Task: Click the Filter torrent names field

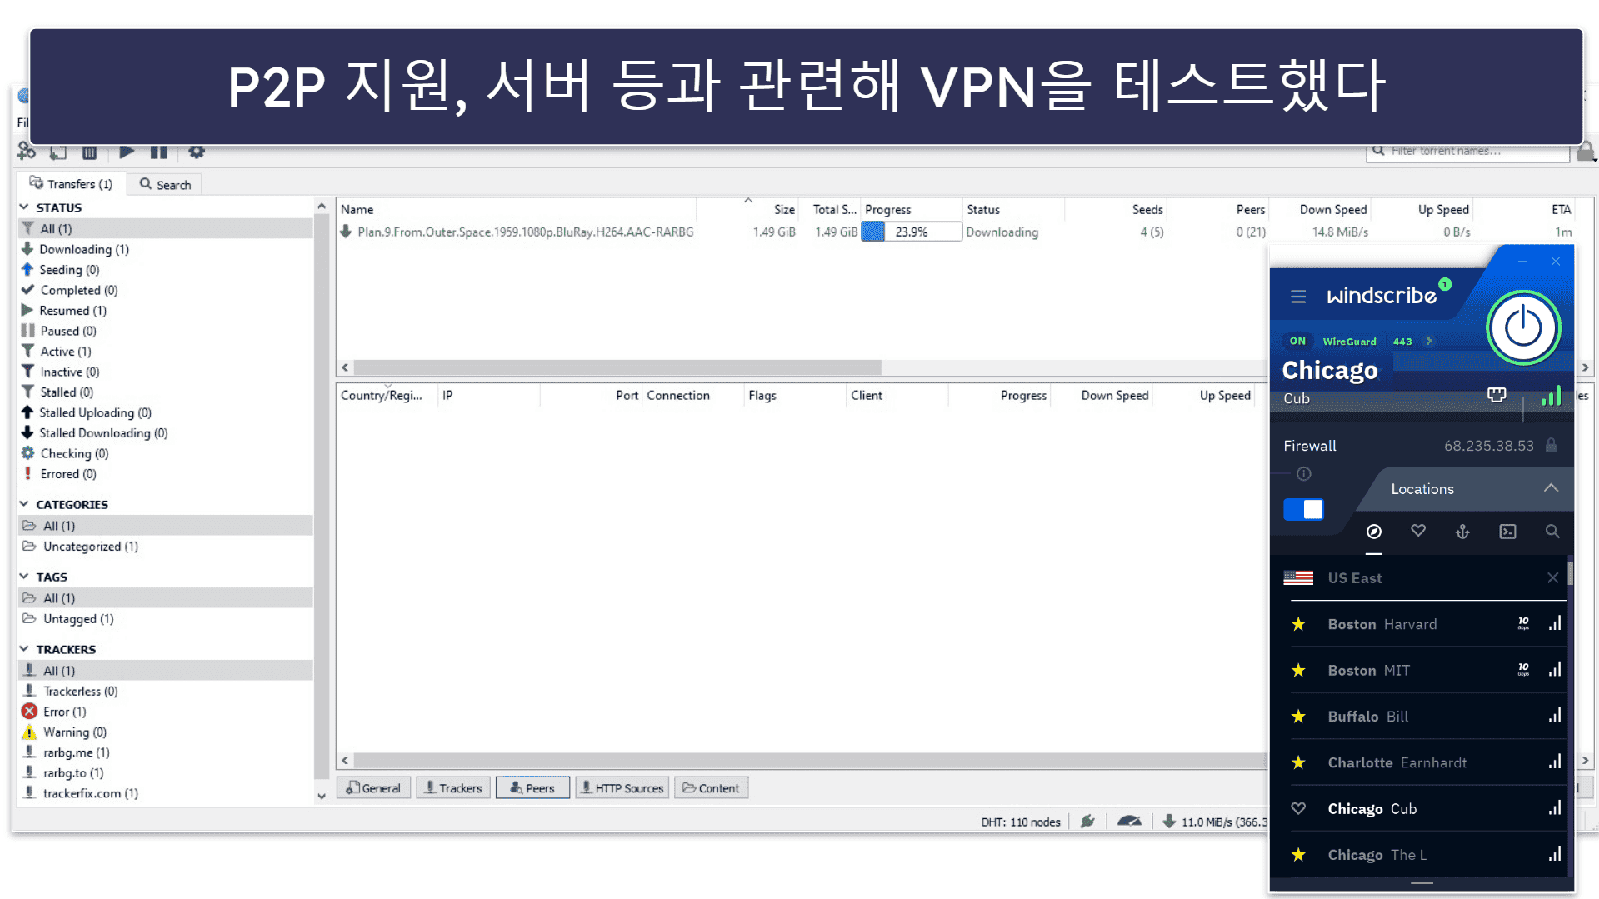Action: pos(1468,151)
